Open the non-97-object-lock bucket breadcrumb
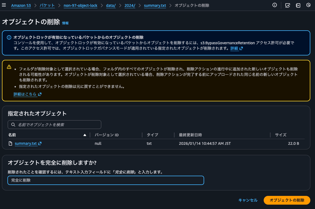 click(80, 5)
